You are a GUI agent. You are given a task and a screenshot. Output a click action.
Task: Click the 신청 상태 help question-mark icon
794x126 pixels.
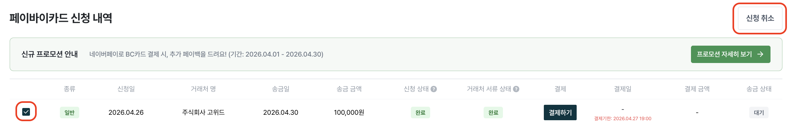click(x=434, y=89)
